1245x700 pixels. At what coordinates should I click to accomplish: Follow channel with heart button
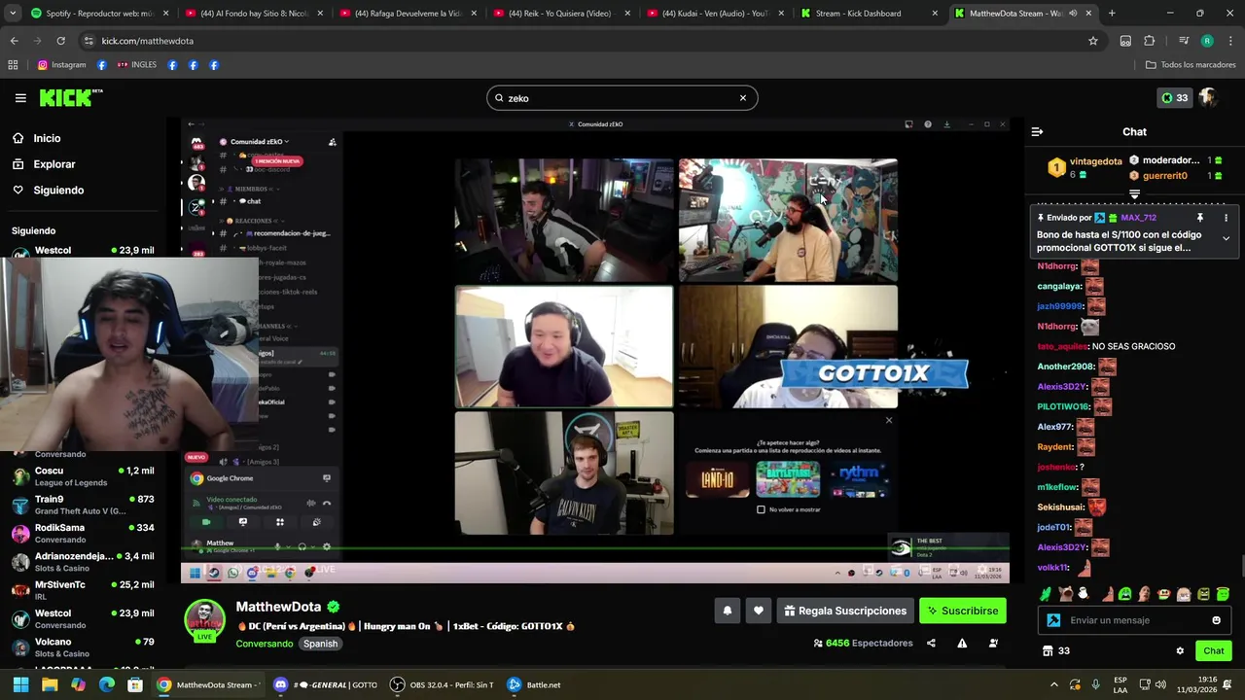(x=759, y=611)
